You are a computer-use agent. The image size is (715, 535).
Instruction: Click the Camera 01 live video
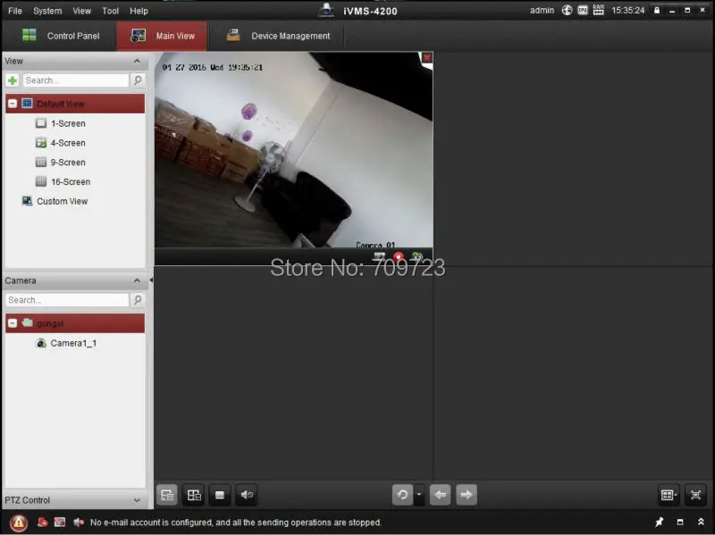tap(293, 150)
